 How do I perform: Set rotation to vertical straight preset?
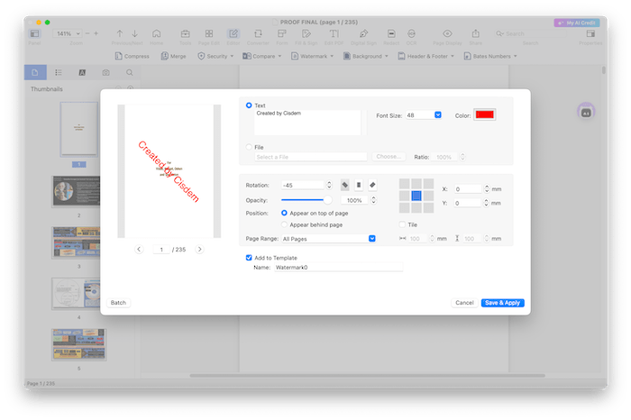pyautogui.click(x=359, y=185)
